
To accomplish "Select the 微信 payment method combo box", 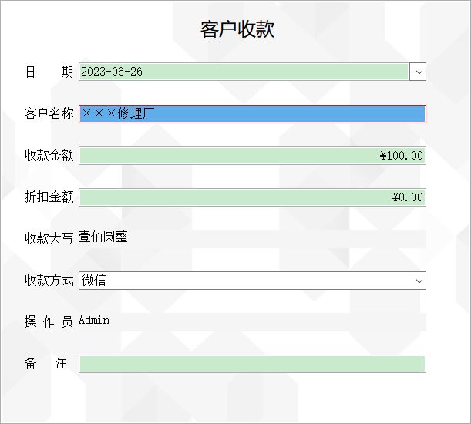I will pyautogui.click(x=252, y=281).
